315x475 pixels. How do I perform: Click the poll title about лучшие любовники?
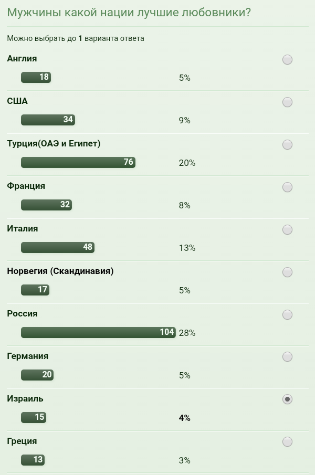[129, 13]
